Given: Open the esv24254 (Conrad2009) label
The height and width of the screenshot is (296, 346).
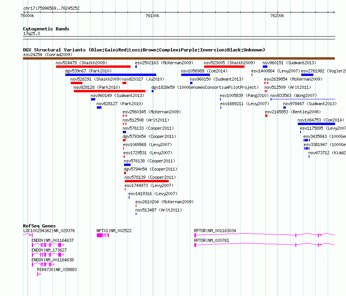Looking at the screenshot, I should 48,55.
